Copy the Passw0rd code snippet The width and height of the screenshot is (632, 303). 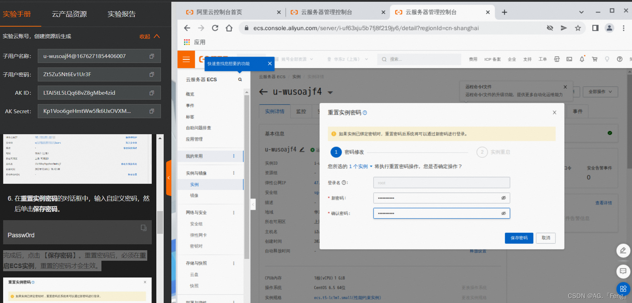[x=143, y=228]
